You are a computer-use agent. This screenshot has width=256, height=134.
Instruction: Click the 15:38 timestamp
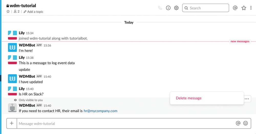coord(30,58)
